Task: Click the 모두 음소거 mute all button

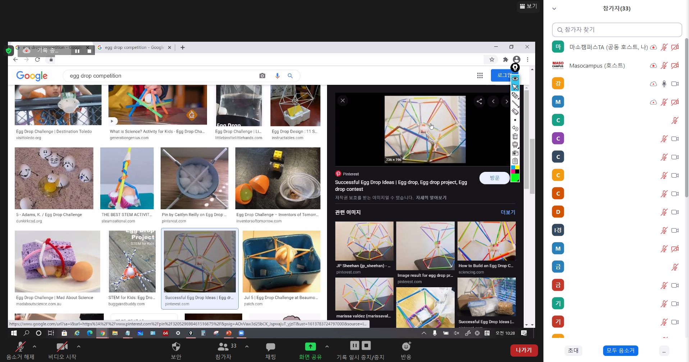Action: coord(620,350)
